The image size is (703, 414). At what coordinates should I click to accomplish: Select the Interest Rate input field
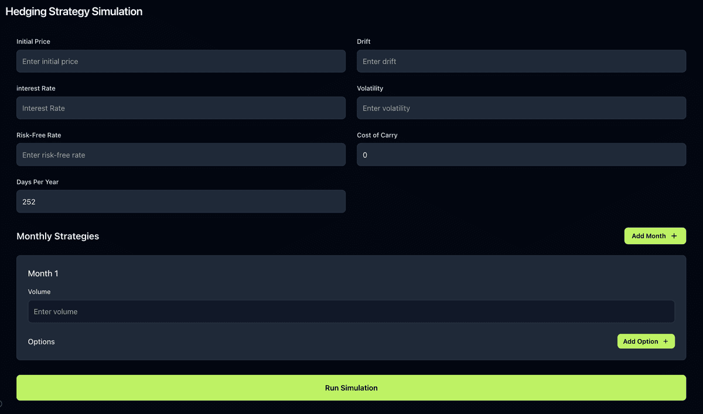[x=180, y=108]
